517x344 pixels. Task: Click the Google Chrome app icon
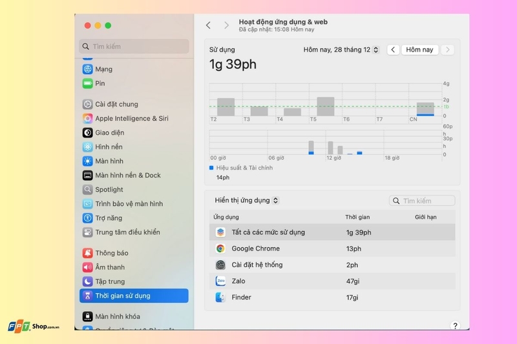220,248
